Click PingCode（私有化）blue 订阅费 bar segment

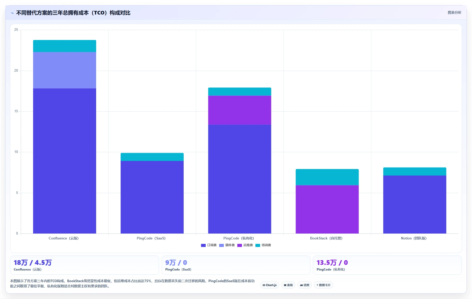pos(240,179)
